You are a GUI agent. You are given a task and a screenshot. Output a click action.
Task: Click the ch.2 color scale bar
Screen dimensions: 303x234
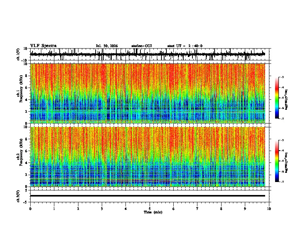277,161
